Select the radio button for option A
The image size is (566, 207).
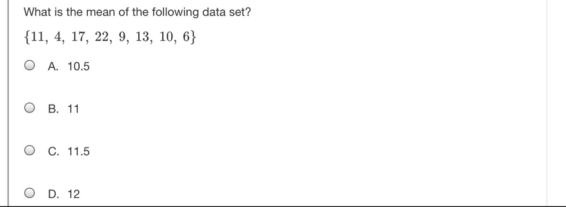tap(30, 66)
